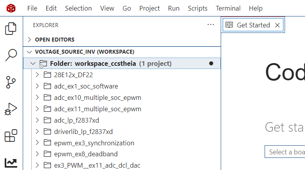Image resolution: width=305 pixels, height=170 pixels.
Task: Switch to the Get Started tab
Action: point(253,25)
